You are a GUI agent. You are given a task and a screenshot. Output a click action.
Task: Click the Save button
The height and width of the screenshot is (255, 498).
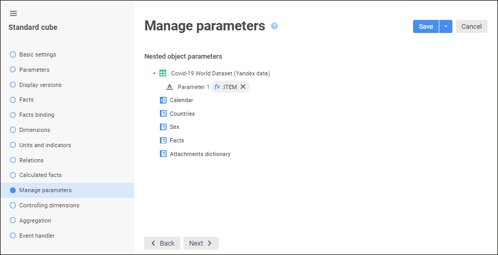coord(426,27)
